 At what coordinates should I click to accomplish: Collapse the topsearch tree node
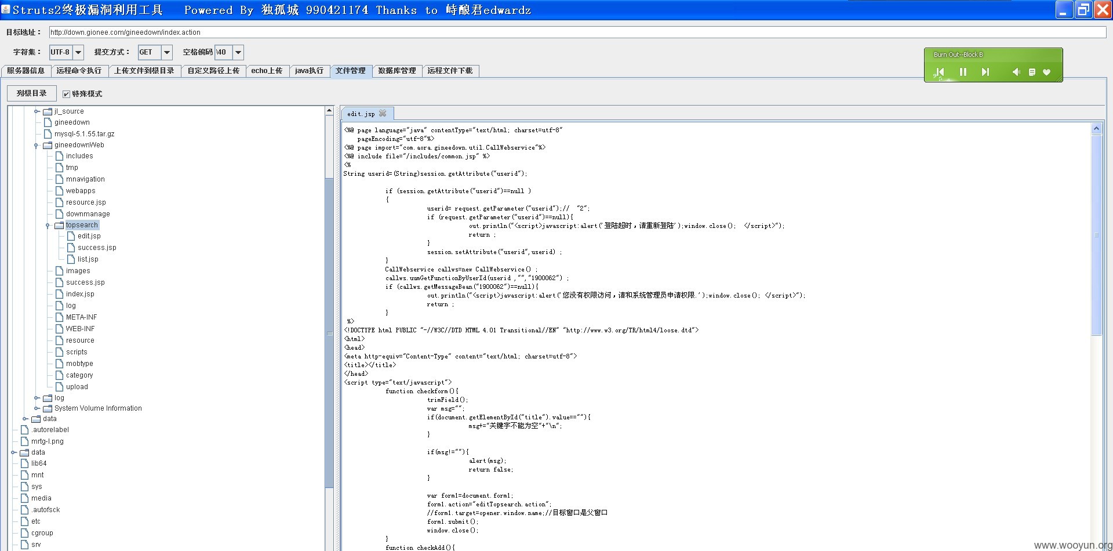pyautogui.click(x=48, y=226)
